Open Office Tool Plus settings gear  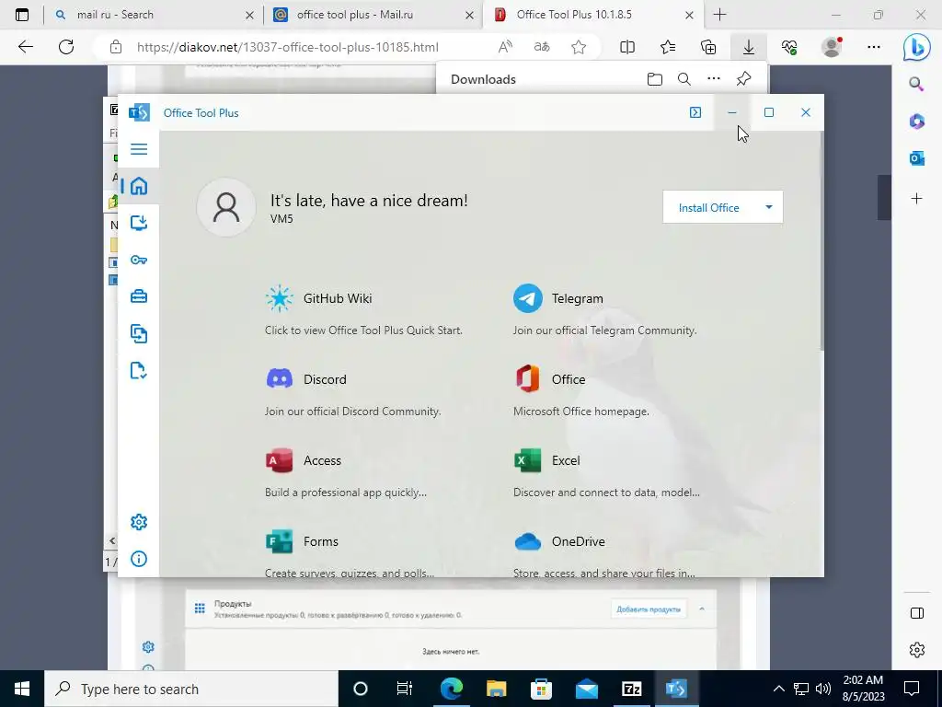pyautogui.click(x=139, y=522)
